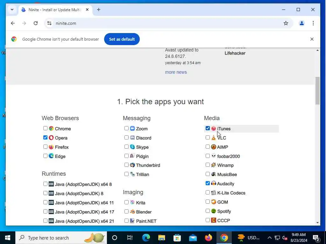Screen dimensions: 326x244
Task: Click the Zoom camera icon
Action: click(x=132, y=128)
